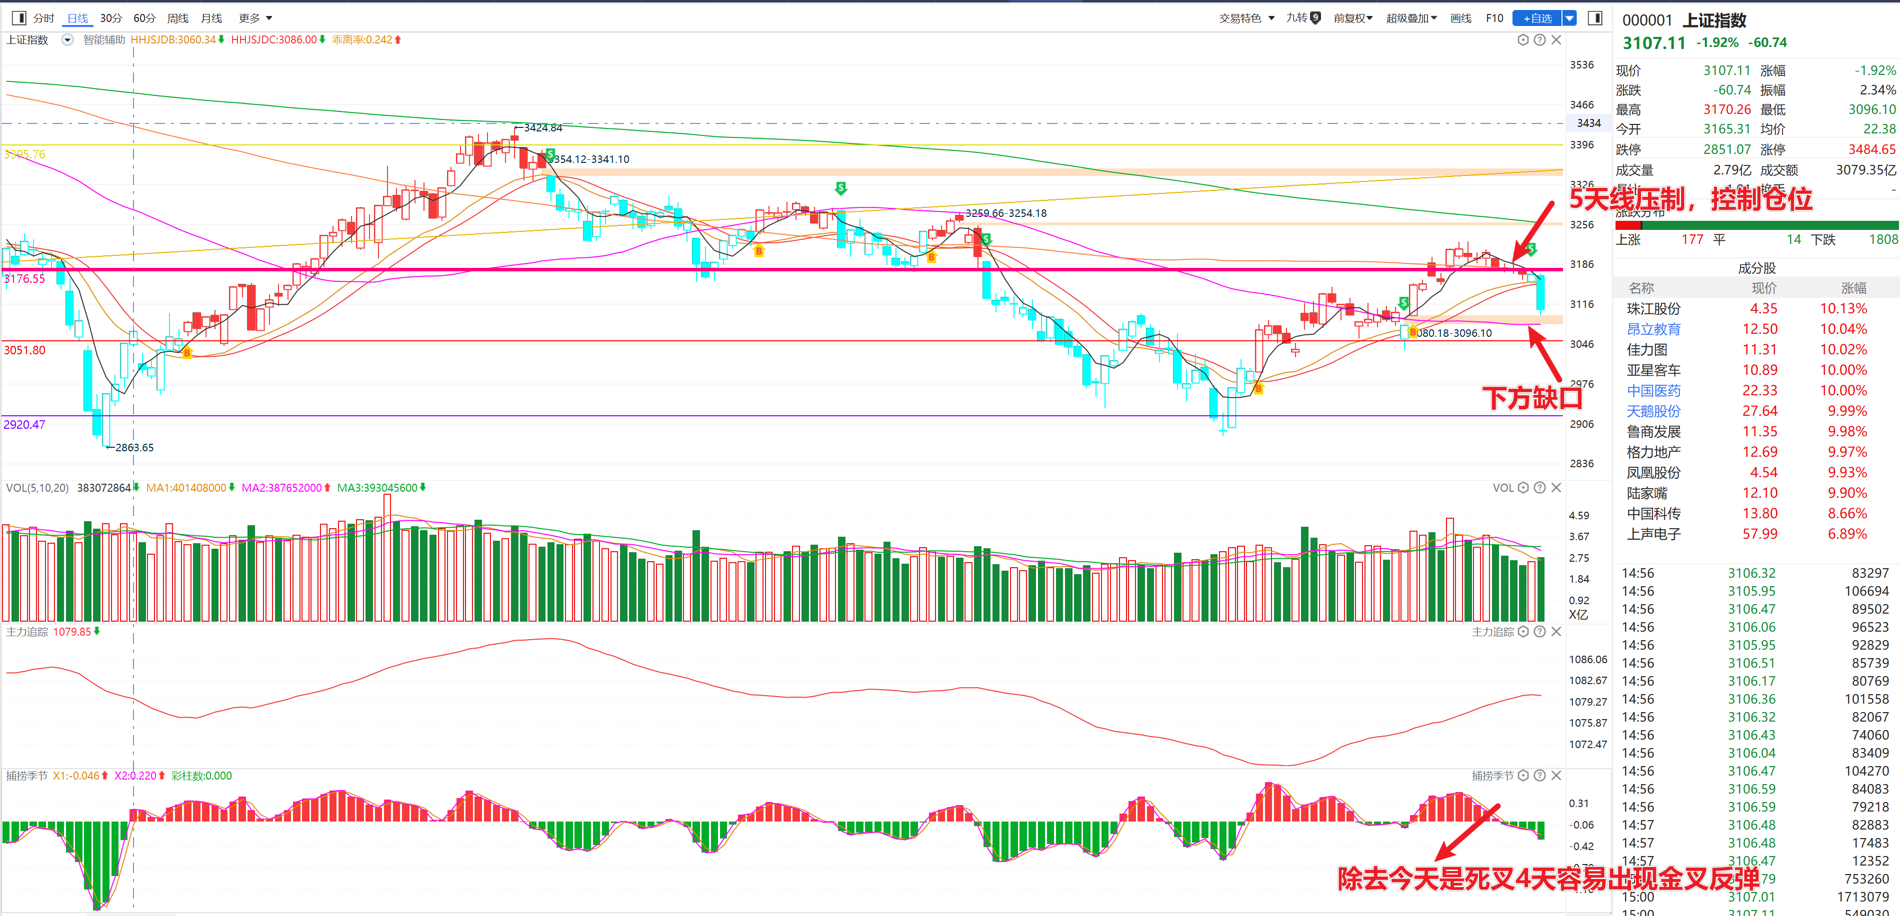Open the 超级叠加 overlay dropdown
The image size is (1900, 916).
click(x=1411, y=17)
